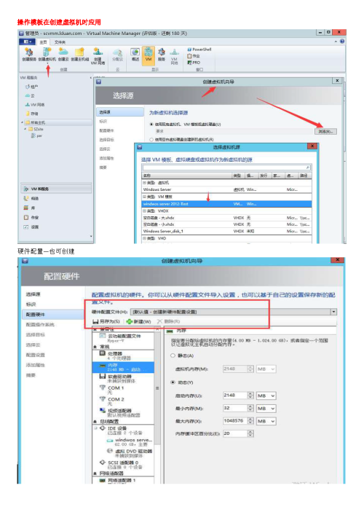Select 内存 in the hardware list
364x515 pixels.
pos(123,367)
